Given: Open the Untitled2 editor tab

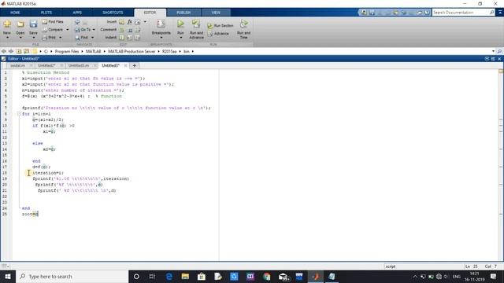Looking at the screenshot, I should (x=46, y=65).
